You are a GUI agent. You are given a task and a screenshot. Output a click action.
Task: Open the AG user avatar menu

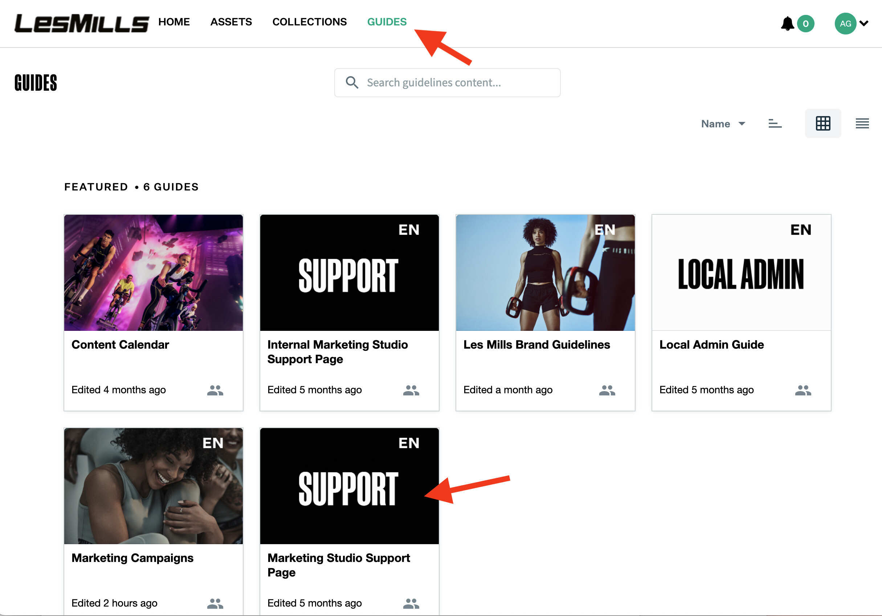click(845, 24)
